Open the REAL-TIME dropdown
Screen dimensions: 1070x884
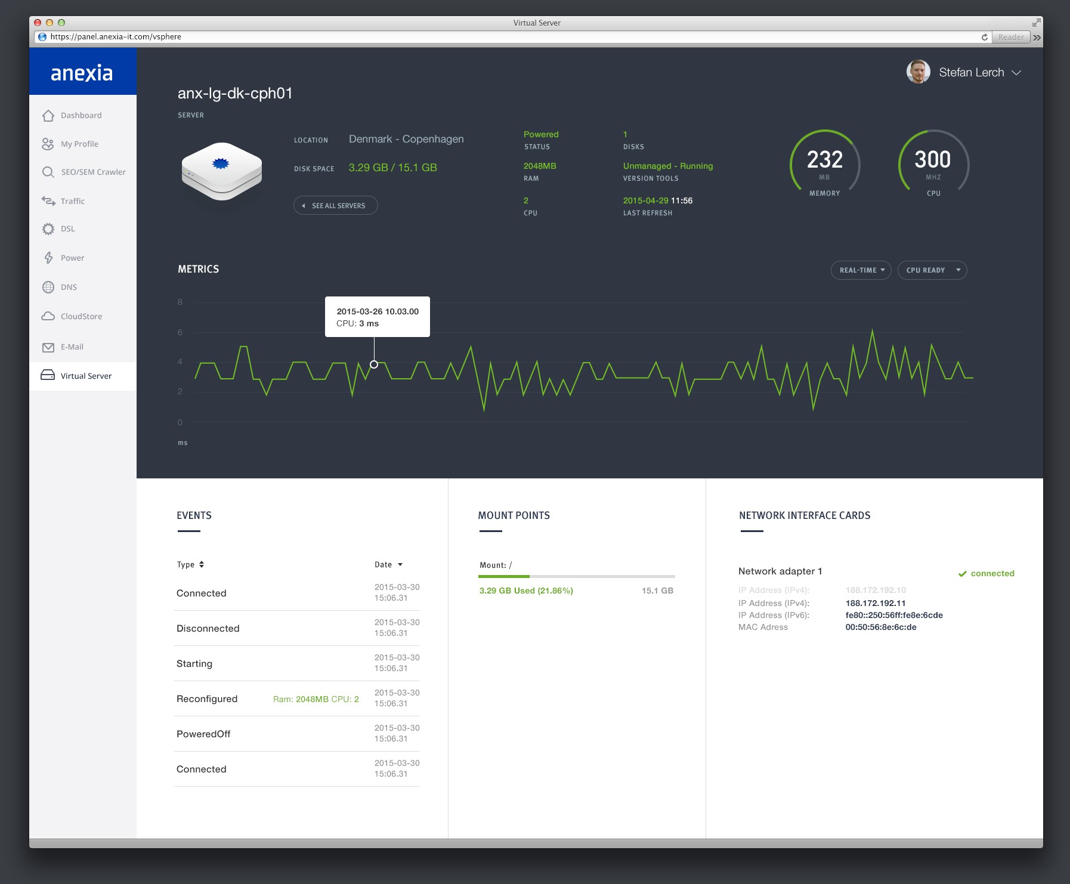pyautogui.click(x=861, y=270)
